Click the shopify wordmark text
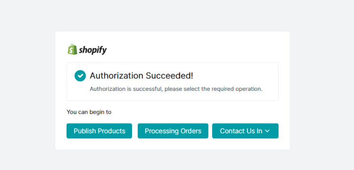 (93, 50)
